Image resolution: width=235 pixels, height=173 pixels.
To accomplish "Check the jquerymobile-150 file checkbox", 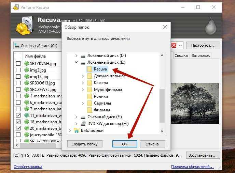I will pos(18,135).
